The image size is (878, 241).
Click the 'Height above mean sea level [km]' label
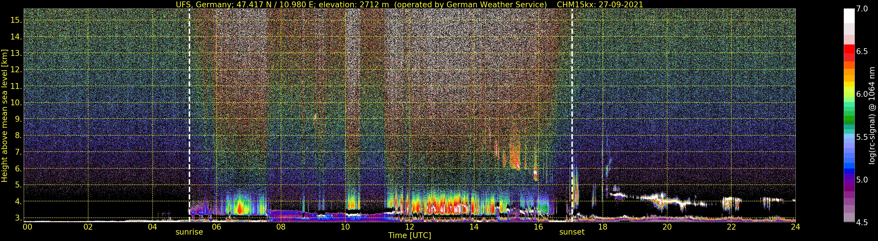tap(4, 115)
